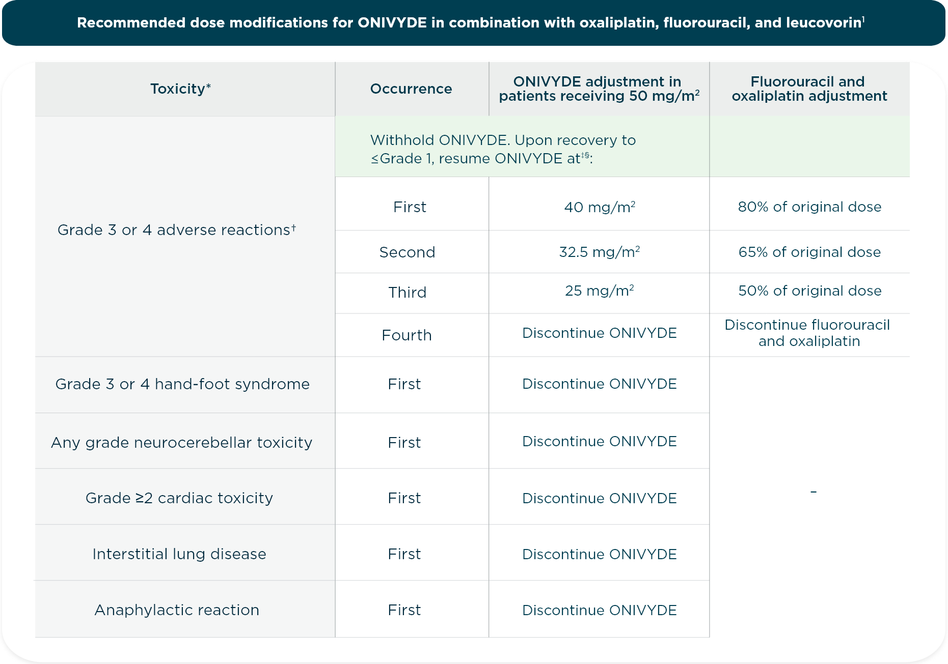The image size is (948, 664).
Task: Select the 32.5 mg/m2 dose value
Action: coord(599,252)
